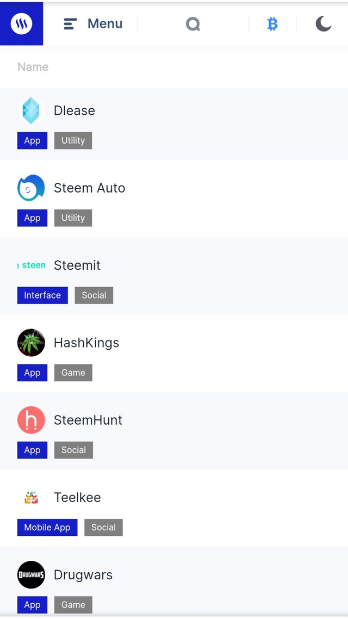Click the HashKings leaf icon
The height and width of the screenshot is (619, 348).
pyautogui.click(x=31, y=343)
